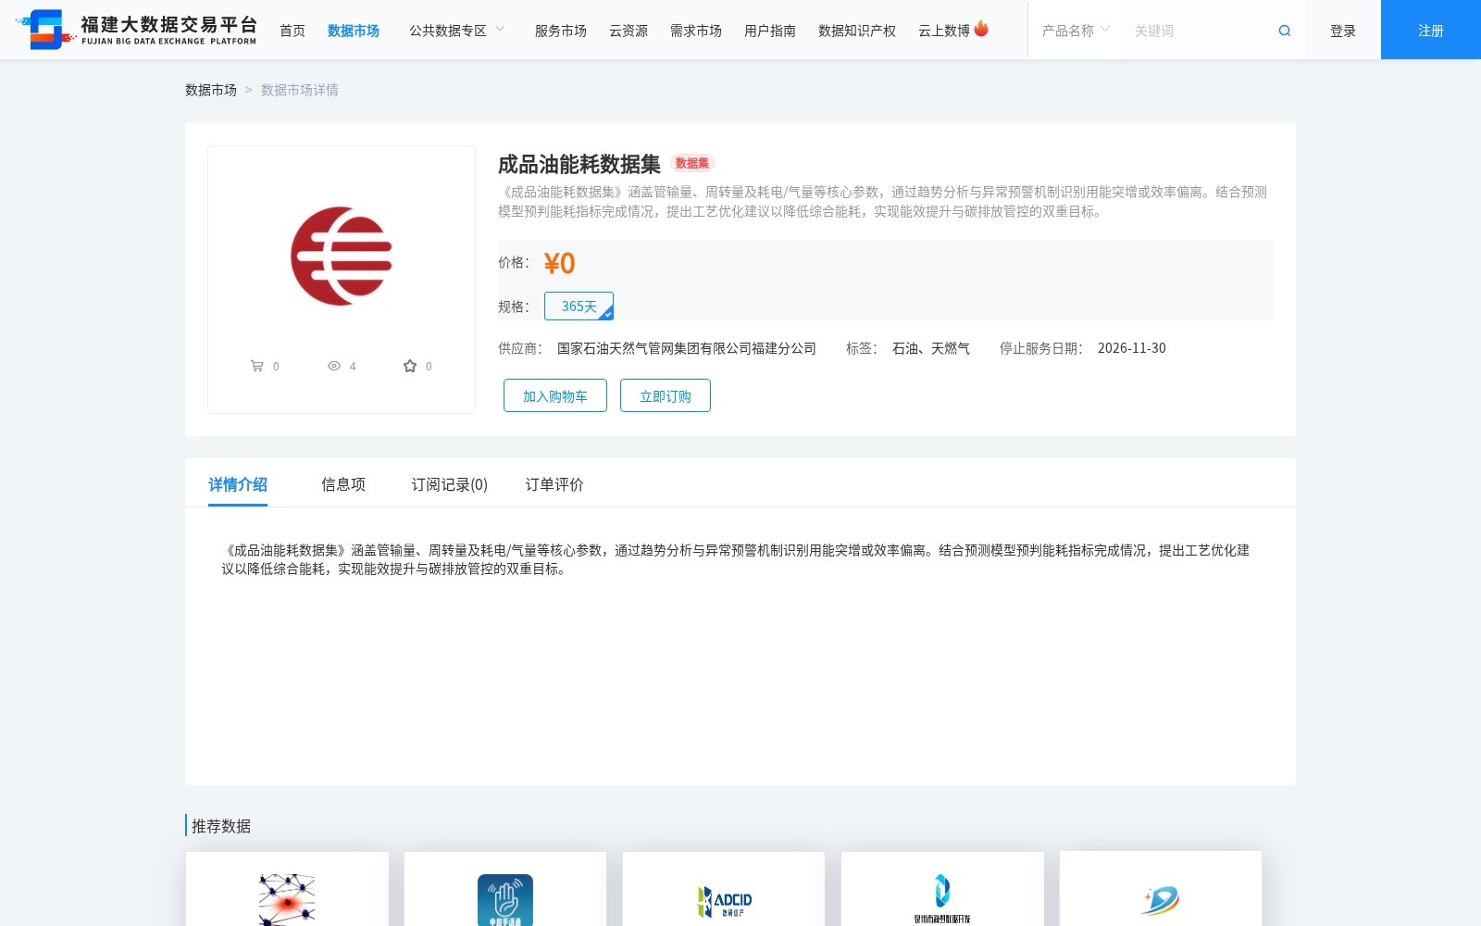This screenshot has width=1481, height=926.
Task: Switch to the 订单评价 tab
Action: 554,484
